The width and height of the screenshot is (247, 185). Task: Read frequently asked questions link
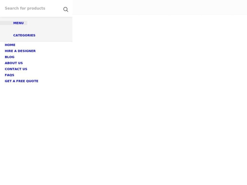point(9,75)
